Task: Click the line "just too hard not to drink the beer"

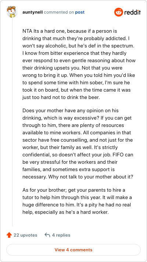Action: (61, 98)
